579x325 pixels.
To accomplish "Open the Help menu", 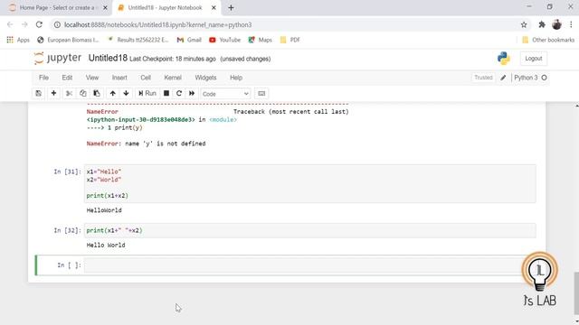I will [x=236, y=78].
